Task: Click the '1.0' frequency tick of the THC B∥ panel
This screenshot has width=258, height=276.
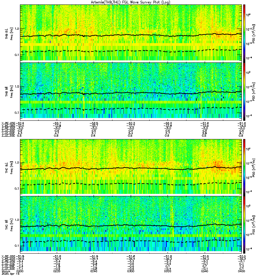Action: 17,220
